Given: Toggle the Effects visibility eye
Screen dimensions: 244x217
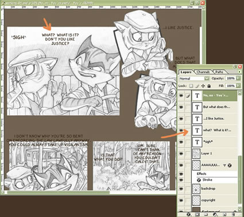Looking at the screenshot, I should tap(181, 174).
